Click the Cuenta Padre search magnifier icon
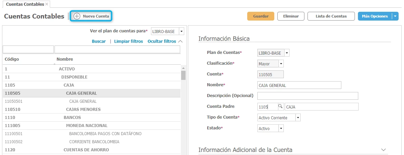 pos(280,106)
